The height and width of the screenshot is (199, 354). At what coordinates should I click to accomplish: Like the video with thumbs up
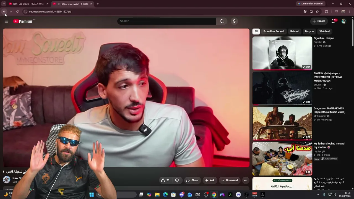tap(165, 180)
